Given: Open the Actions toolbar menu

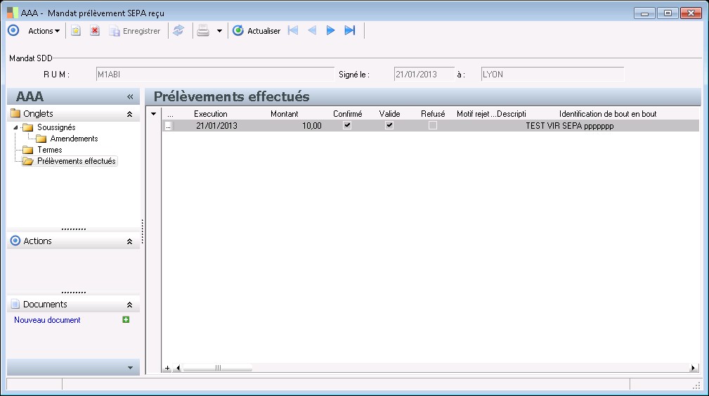Looking at the screenshot, I should [44, 31].
